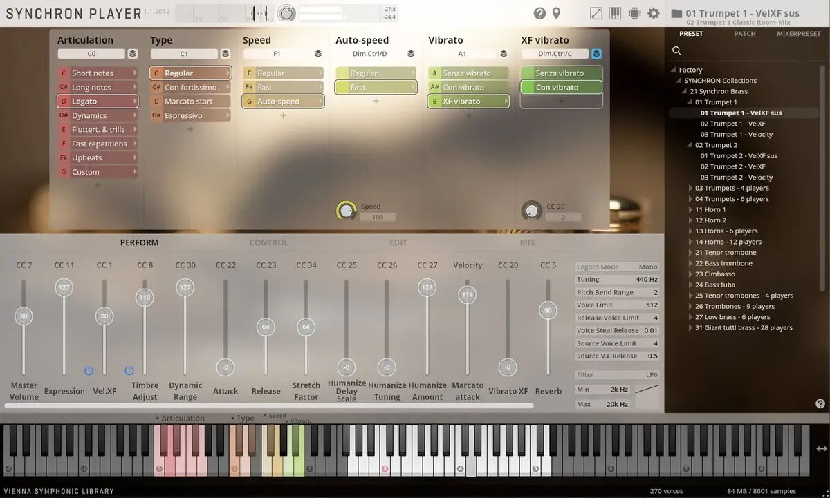
Task: Click the resize window arrow icon
Action: (596, 14)
